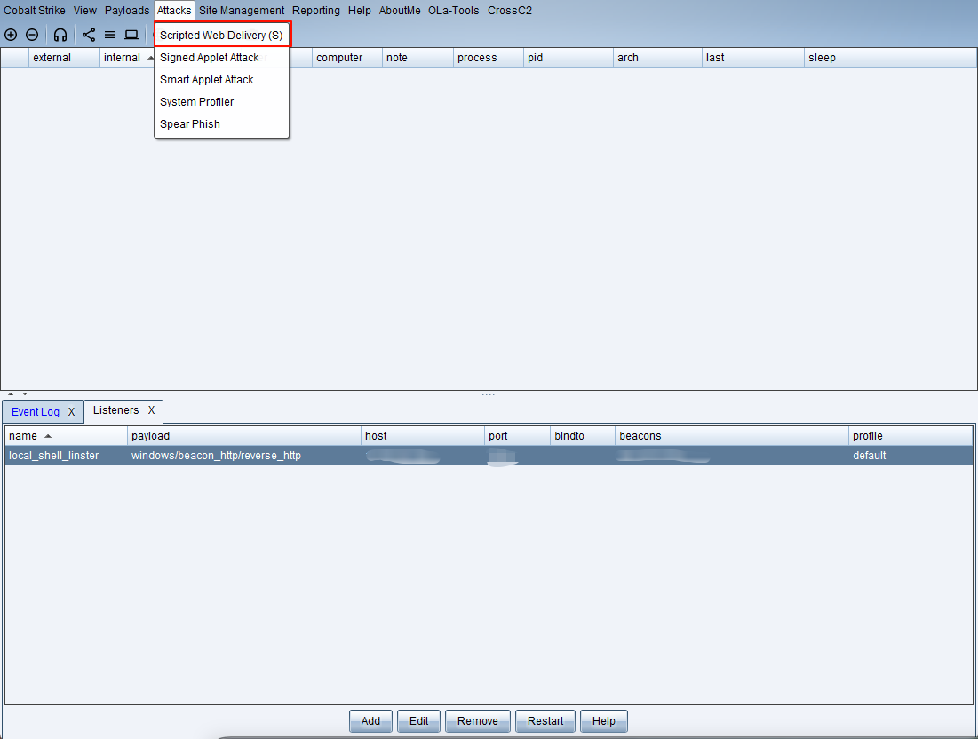Choose Smart Applet Attack menu entry

click(221, 80)
